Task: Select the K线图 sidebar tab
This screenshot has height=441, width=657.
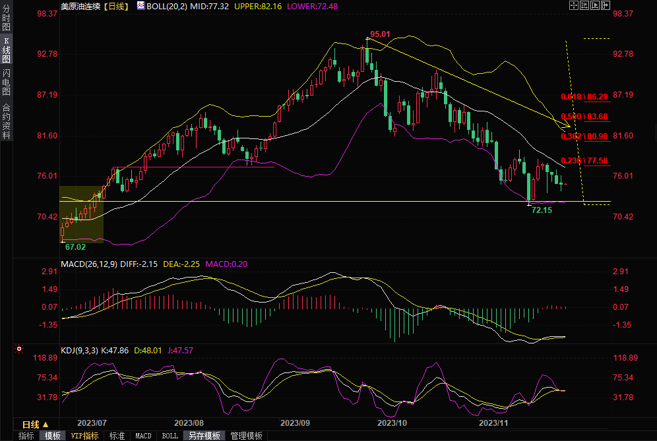Action: [6, 49]
